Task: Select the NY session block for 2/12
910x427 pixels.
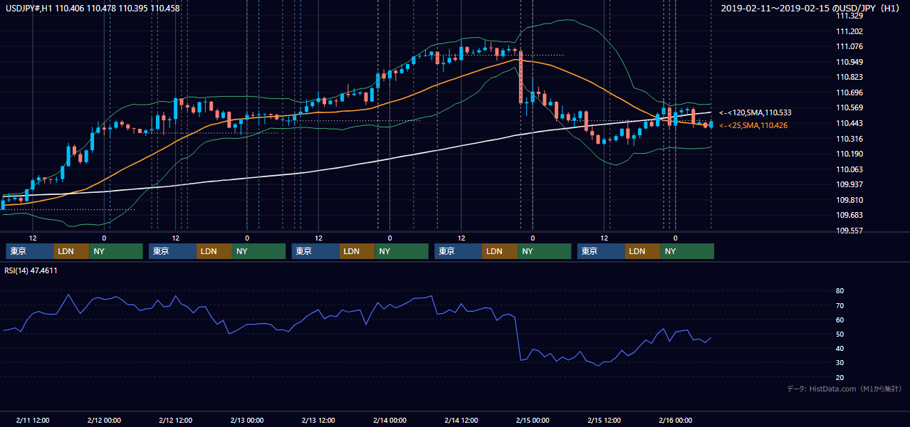Action: [x=259, y=251]
